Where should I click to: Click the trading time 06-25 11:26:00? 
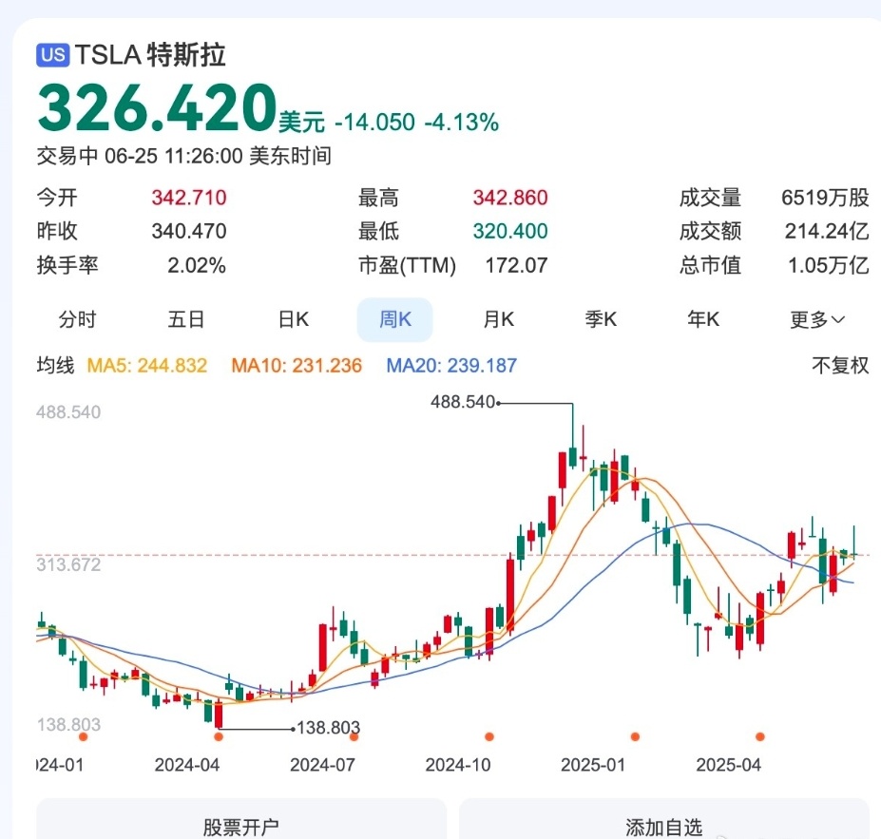[174, 156]
